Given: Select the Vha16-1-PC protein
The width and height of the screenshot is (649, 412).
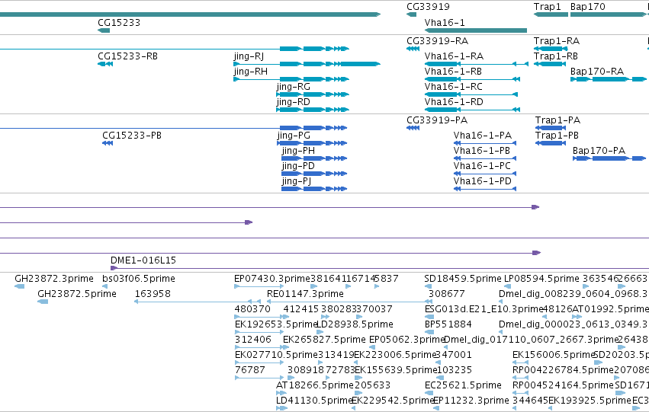Looking at the screenshot, I should (482, 166).
